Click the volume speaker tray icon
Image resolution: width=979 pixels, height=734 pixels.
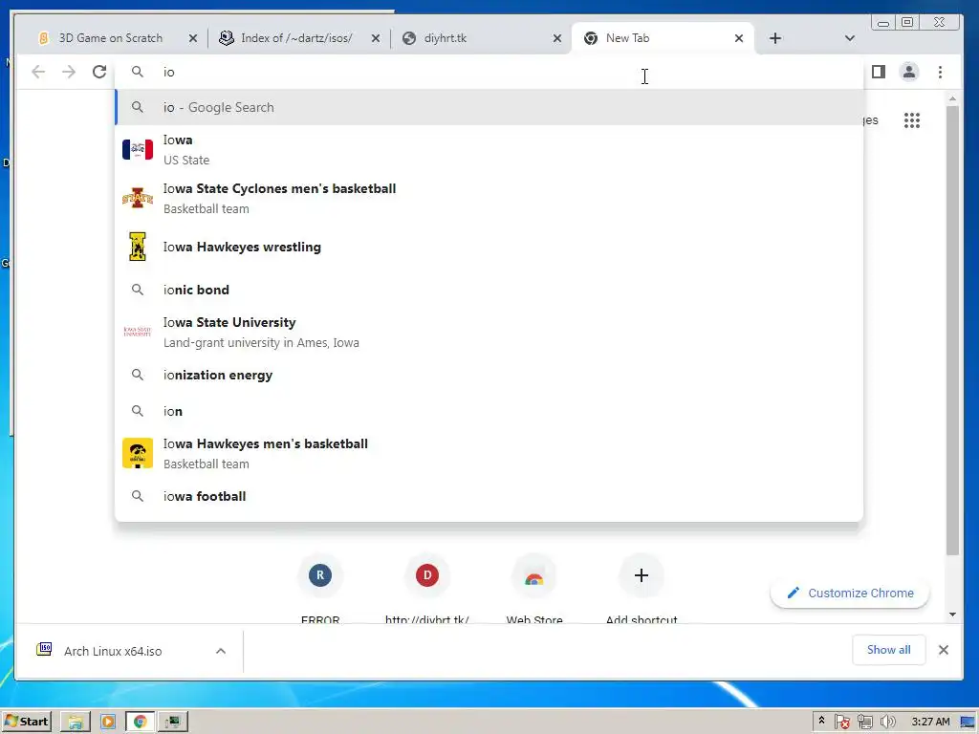[x=887, y=722]
